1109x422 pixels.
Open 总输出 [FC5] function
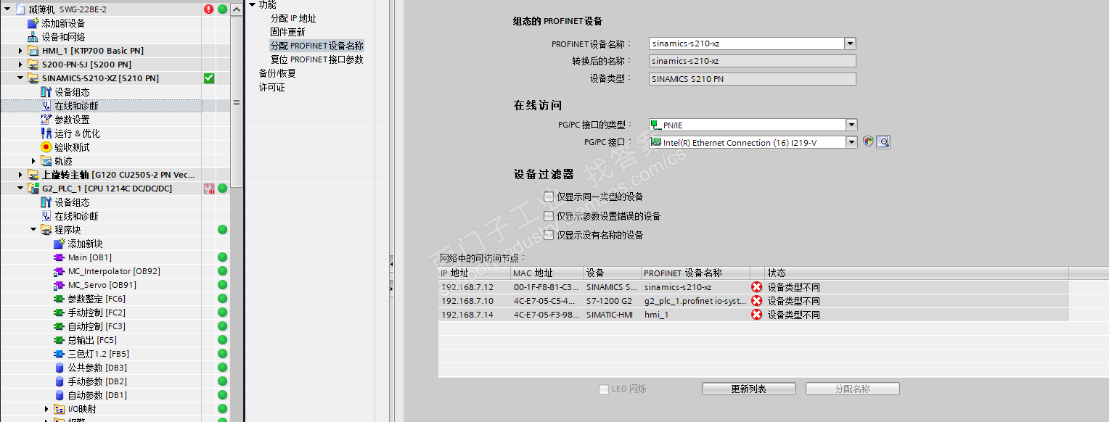click(92, 340)
